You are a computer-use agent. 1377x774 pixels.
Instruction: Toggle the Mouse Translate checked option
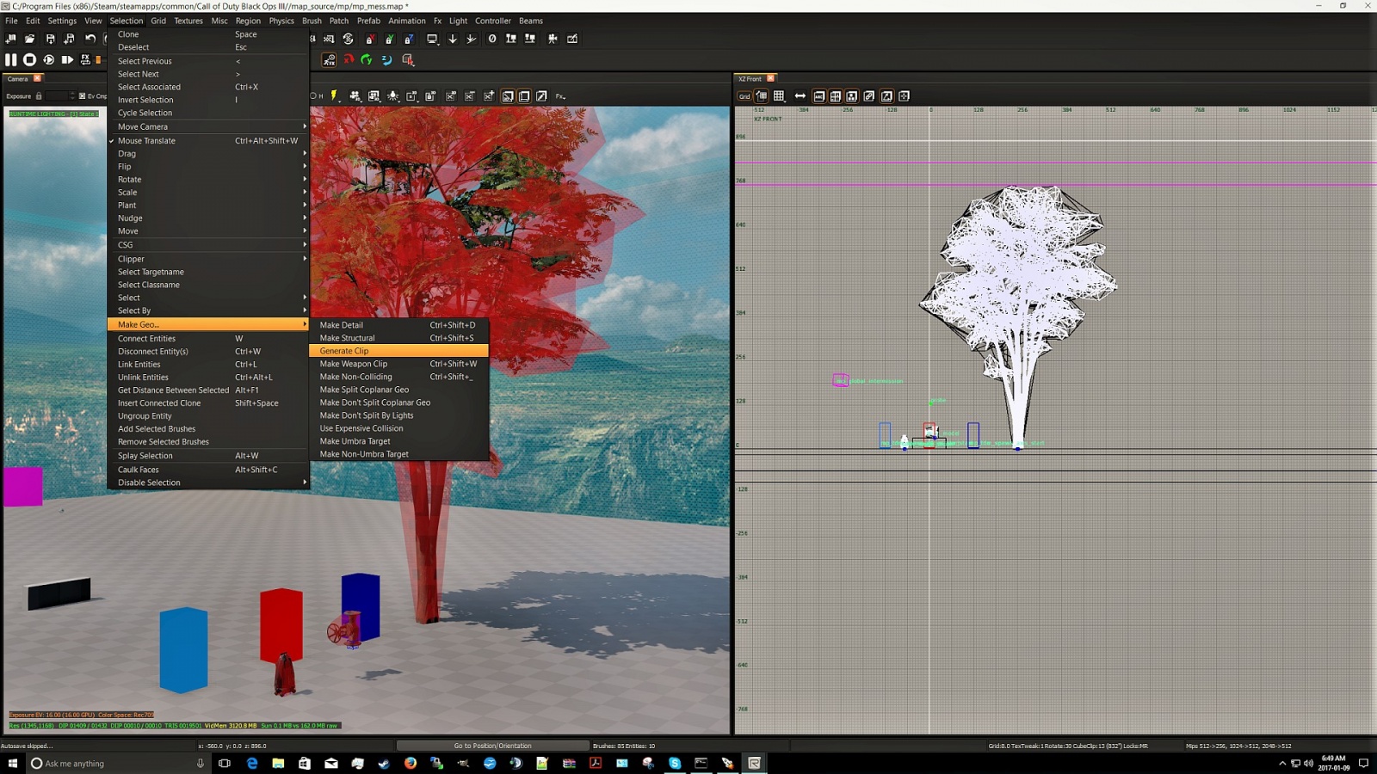click(x=146, y=140)
